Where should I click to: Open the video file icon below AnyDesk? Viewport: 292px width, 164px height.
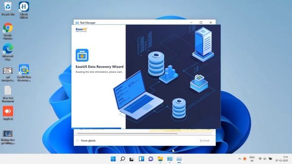(x=8, y=138)
